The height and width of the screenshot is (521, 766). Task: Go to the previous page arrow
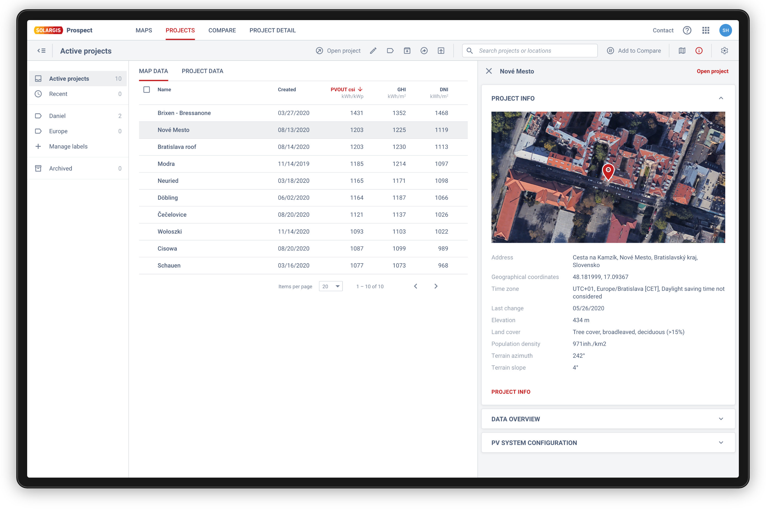coord(416,286)
